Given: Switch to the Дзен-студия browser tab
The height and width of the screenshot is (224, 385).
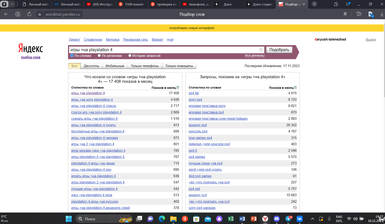Looking at the screenshot, I should coord(260,4).
